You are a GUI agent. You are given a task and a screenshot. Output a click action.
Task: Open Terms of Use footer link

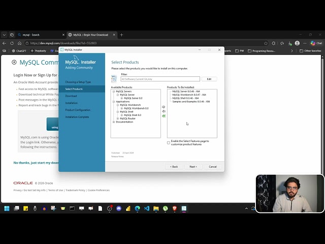click(x=55, y=190)
